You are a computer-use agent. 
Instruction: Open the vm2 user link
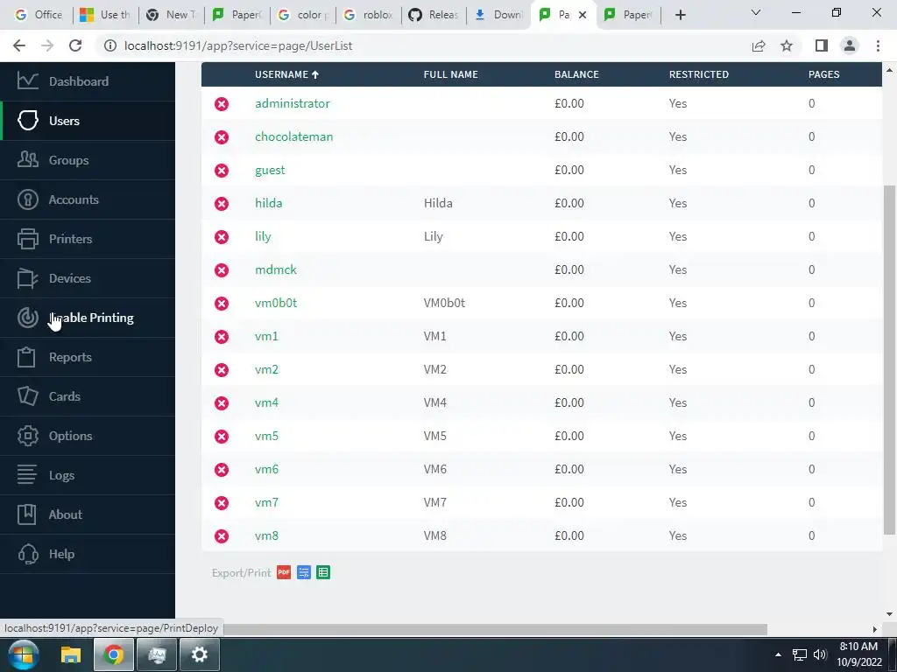(x=266, y=369)
